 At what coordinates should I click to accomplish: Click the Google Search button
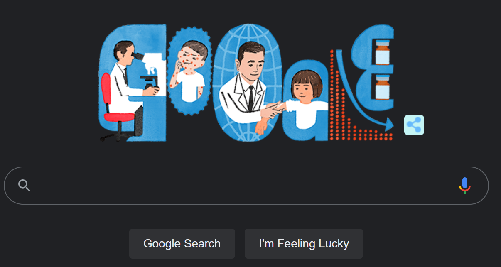(x=182, y=243)
